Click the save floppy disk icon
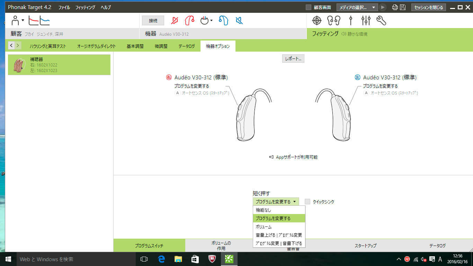Viewport: 473px width, 266px height. (403, 7)
